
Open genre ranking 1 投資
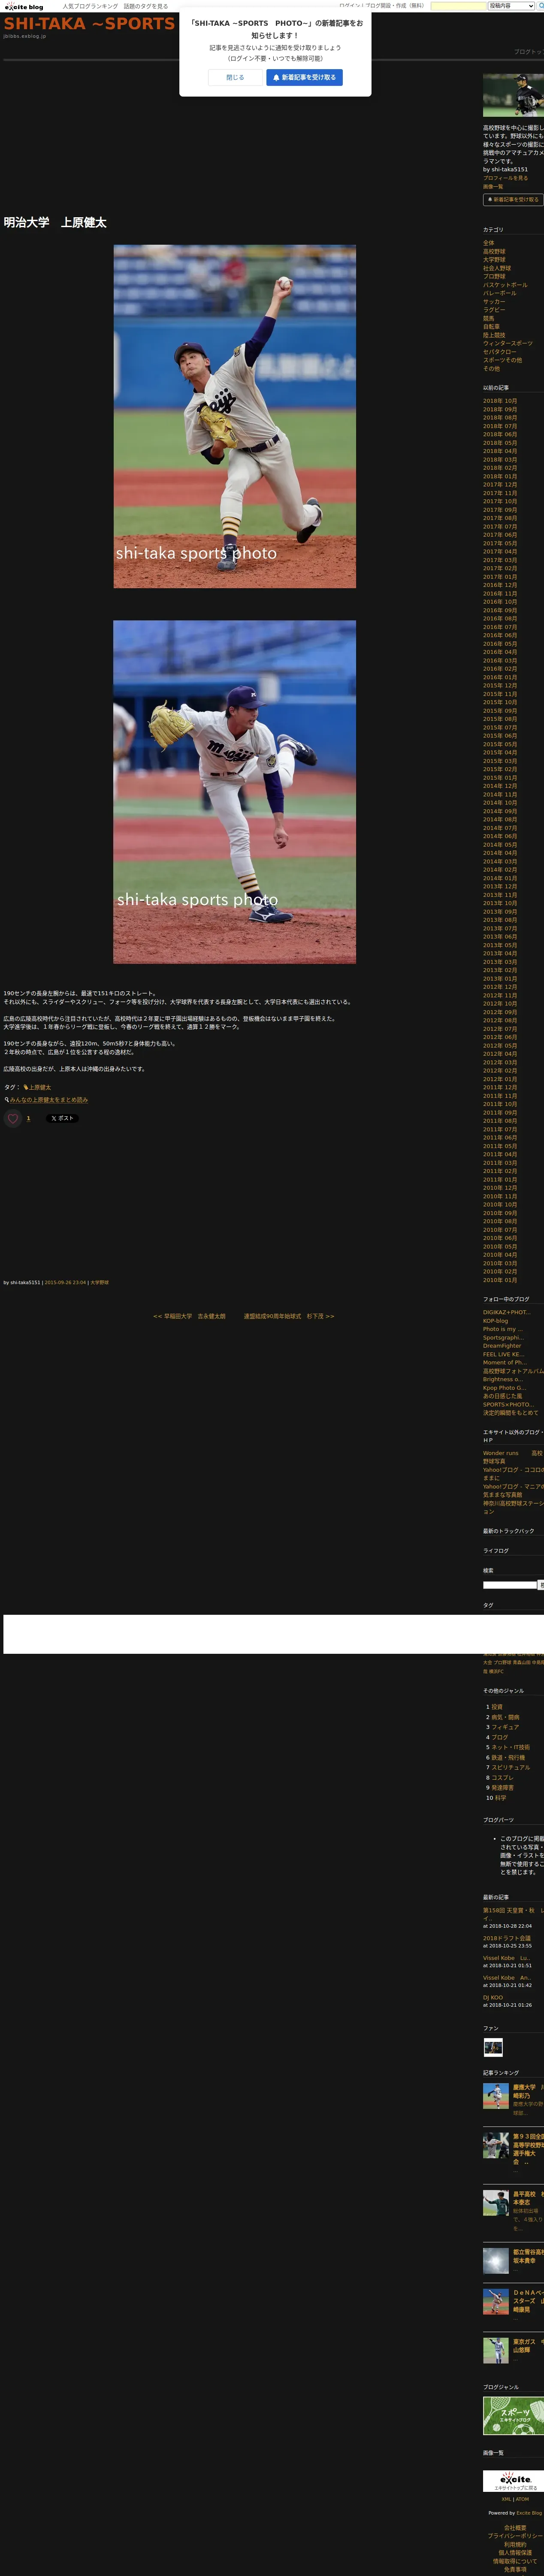[497, 1707]
